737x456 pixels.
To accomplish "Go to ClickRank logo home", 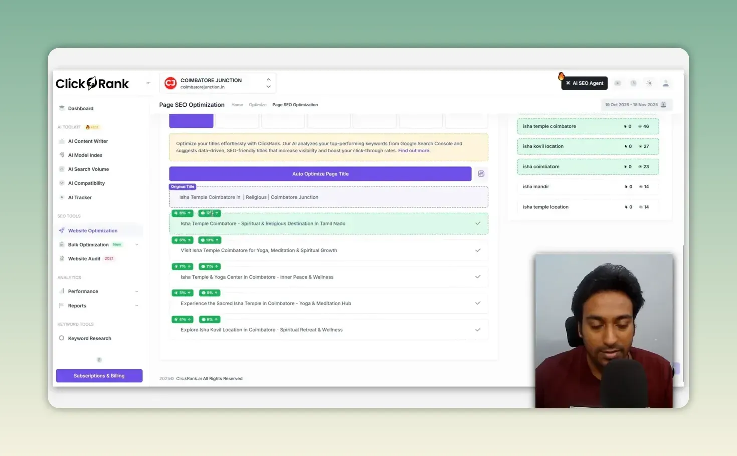I will pos(92,83).
